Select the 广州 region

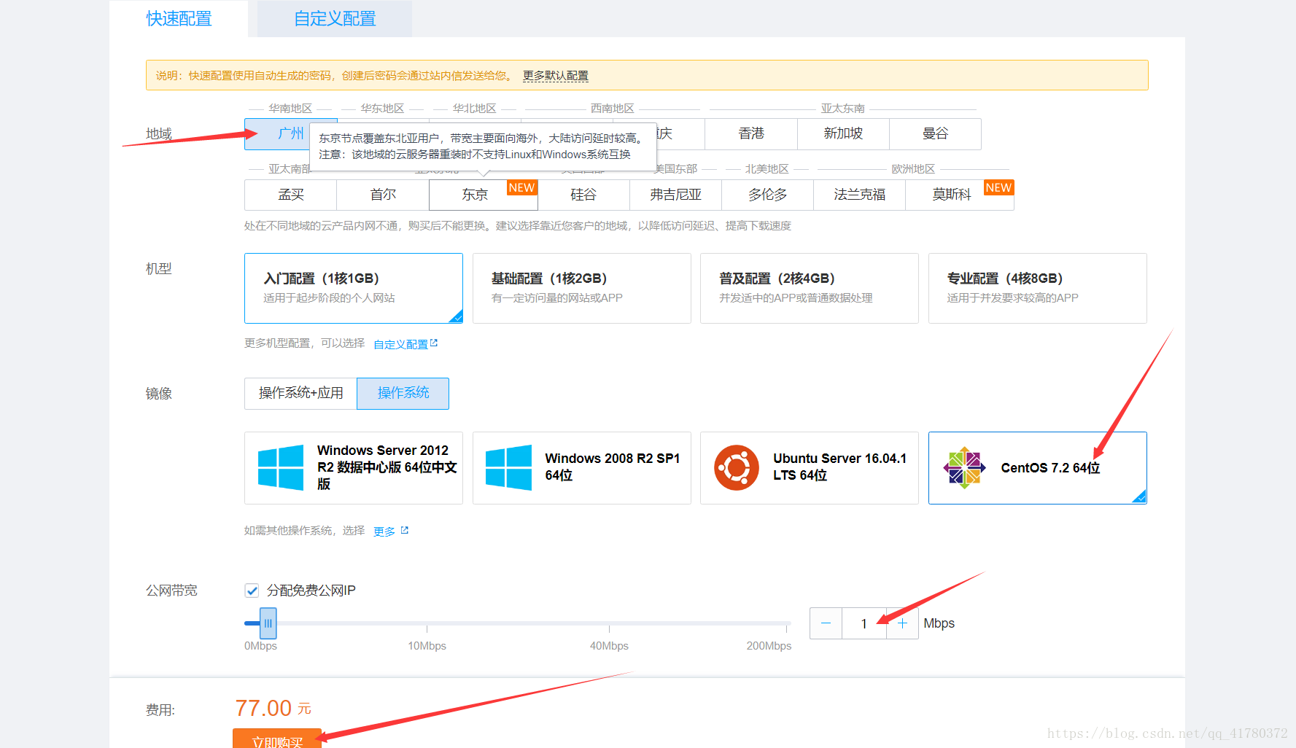coord(277,134)
